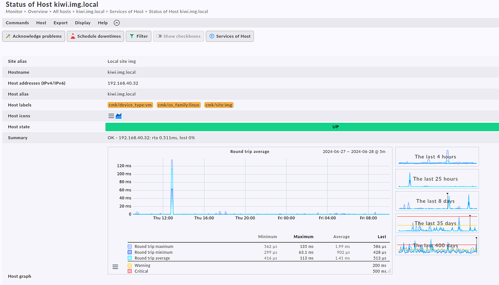Select the last 8 days graph thumbnail
The image size is (499, 285).
tap(437, 201)
